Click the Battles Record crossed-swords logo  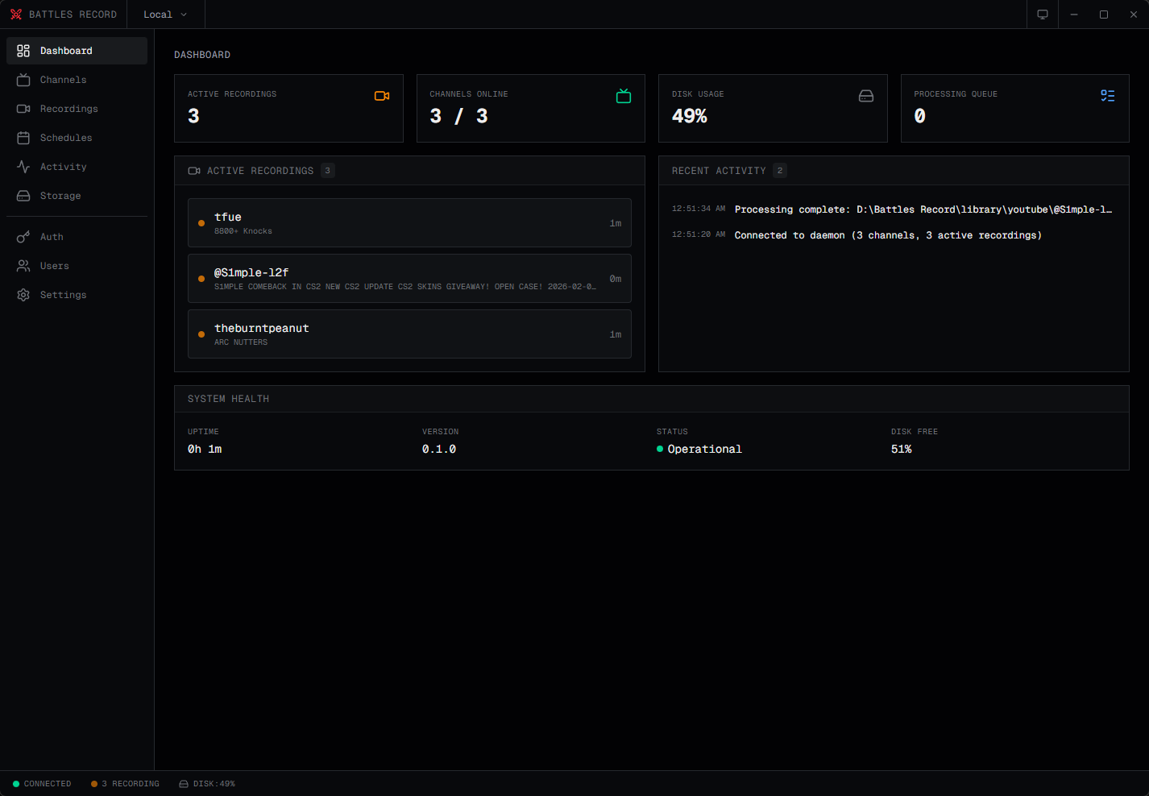pyautogui.click(x=16, y=14)
